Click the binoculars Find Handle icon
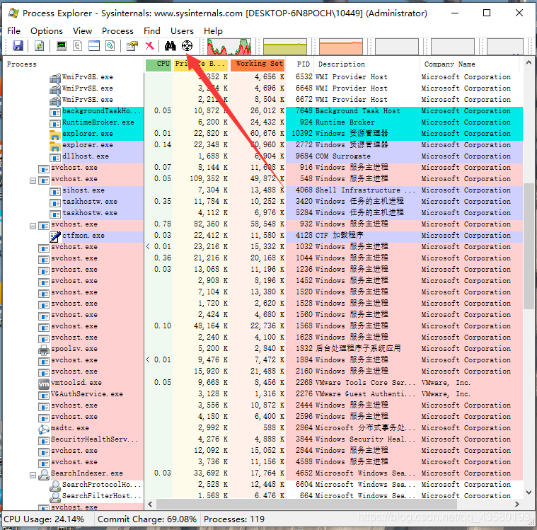537x530 pixels. [x=171, y=45]
